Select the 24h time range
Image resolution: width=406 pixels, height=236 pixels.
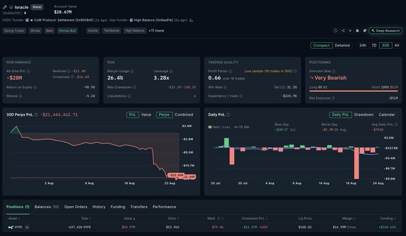click(363, 45)
